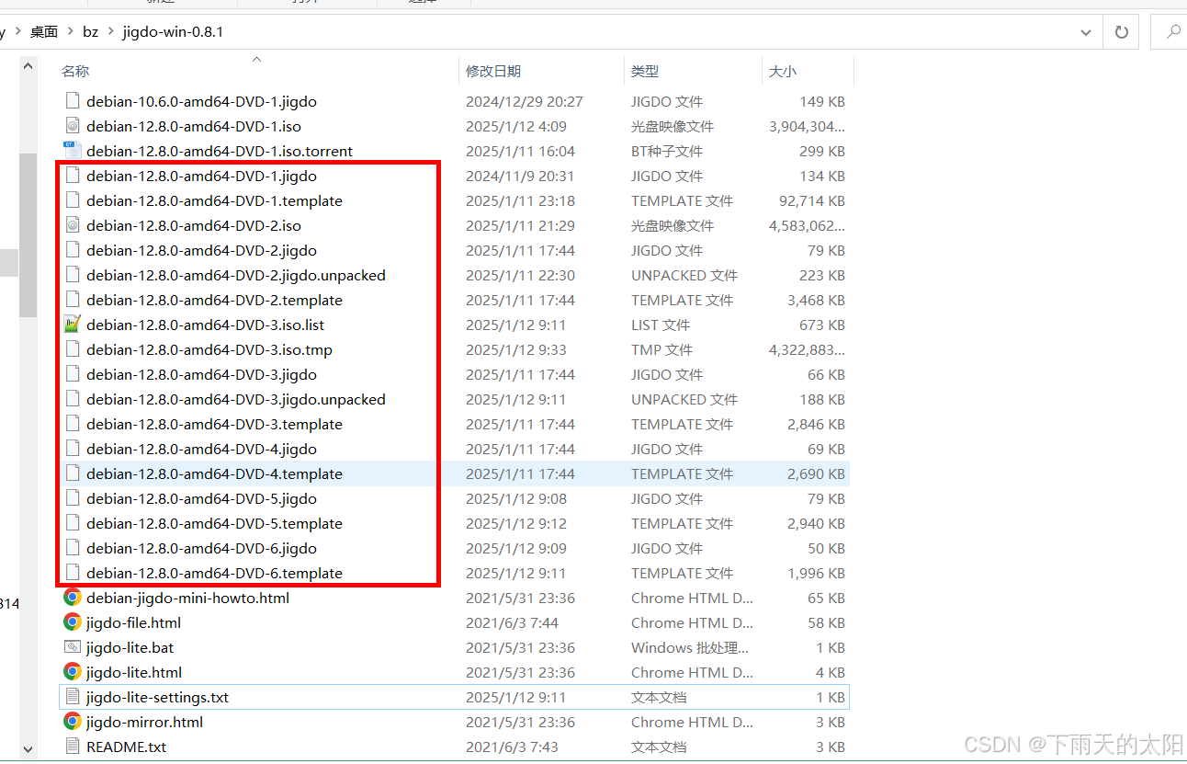Open the bz folder from breadcrumb

89,31
